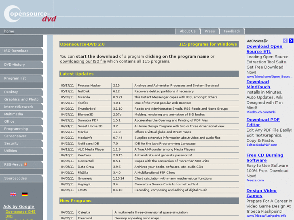
Task: Download Firefox from updates list
Action: click(83, 103)
